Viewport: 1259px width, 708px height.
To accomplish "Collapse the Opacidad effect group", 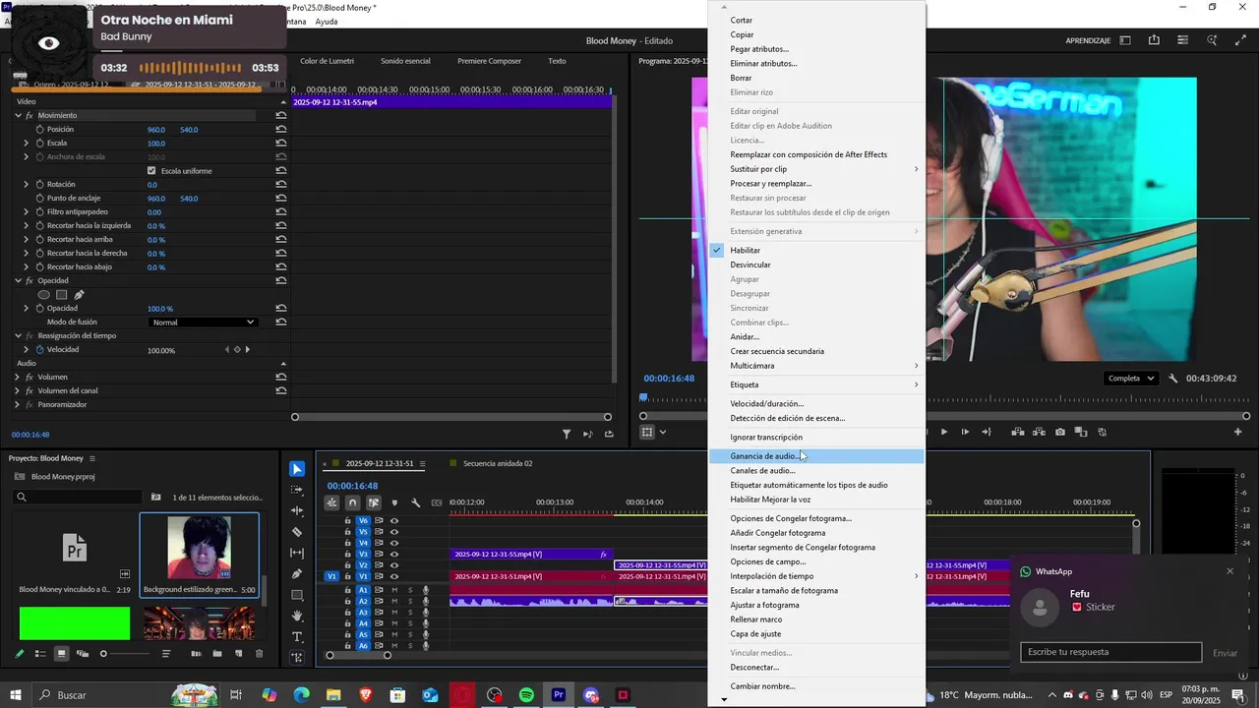I will point(18,280).
